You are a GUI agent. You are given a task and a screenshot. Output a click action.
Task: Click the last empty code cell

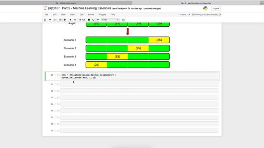tap(139, 130)
